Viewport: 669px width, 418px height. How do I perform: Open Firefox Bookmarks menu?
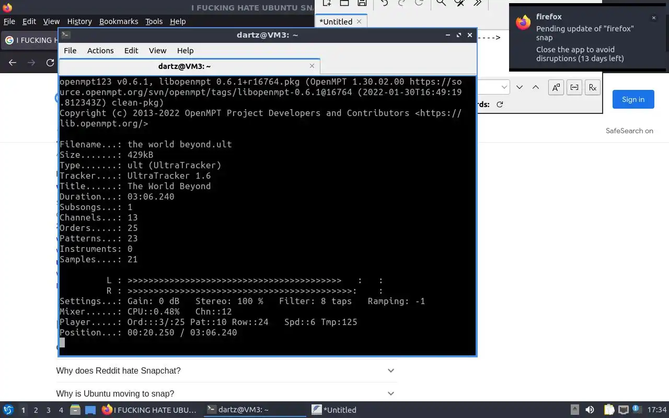click(119, 21)
